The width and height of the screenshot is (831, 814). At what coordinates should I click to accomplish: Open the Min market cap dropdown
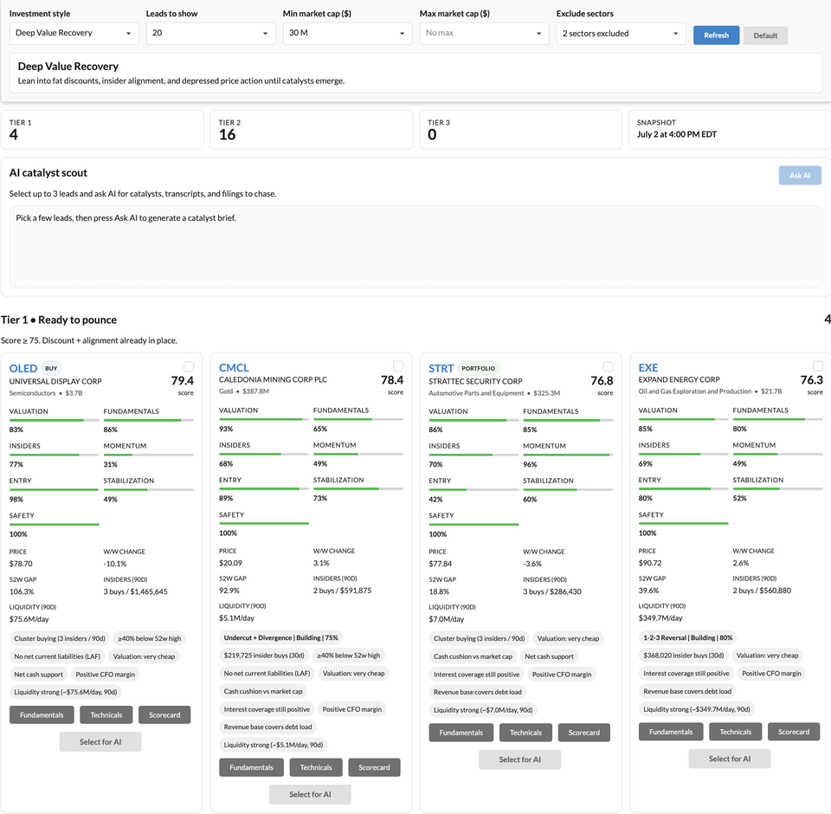pos(348,34)
